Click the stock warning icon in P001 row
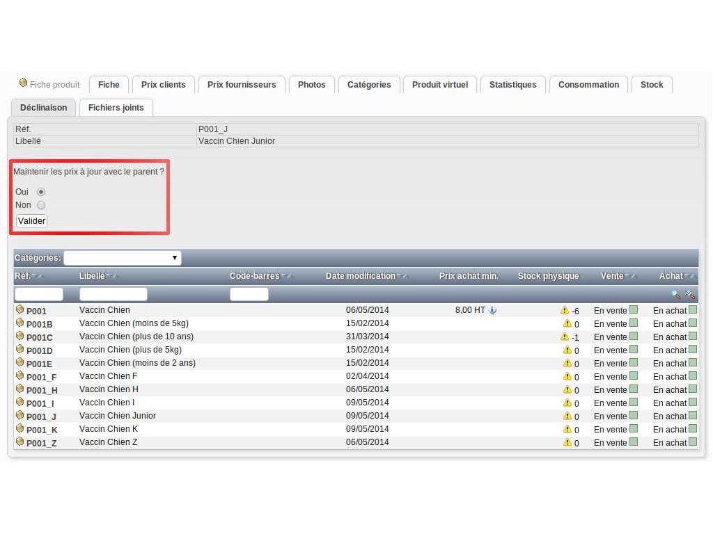The width and height of the screenshot is (713, 534). point(565,310)
